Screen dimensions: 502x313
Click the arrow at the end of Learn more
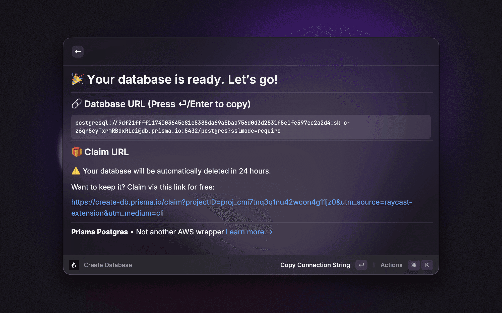tap(269, 232)
